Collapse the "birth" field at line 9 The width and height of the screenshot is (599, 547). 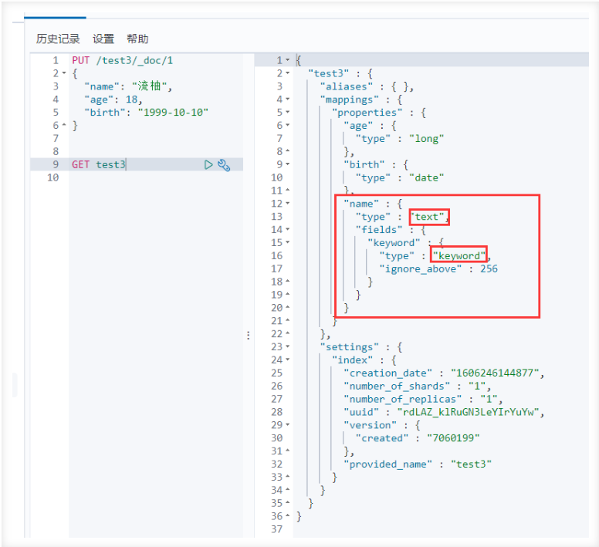pyautogui.click(x=288, y=164)
